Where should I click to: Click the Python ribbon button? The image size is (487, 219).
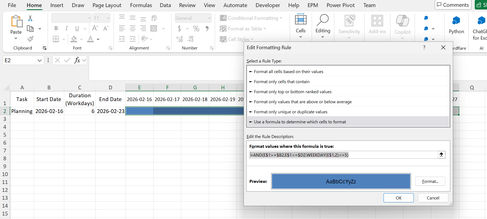click(456, 24)
